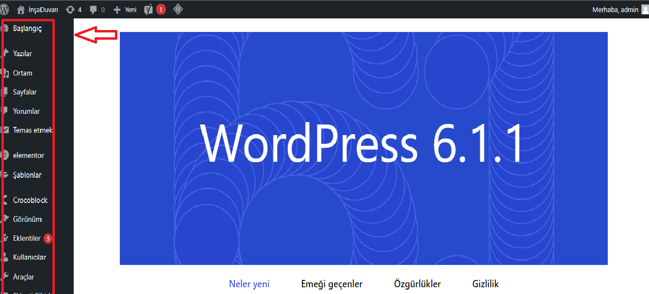Click the WordPress 6.1.1 banner image

pyautogui.click(x=364, y=149)
